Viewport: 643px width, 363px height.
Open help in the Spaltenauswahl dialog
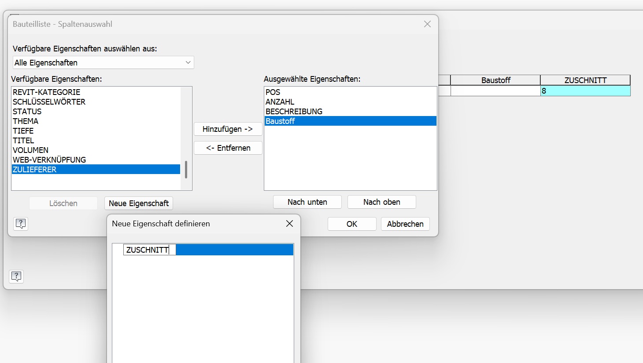pos(21,224)
